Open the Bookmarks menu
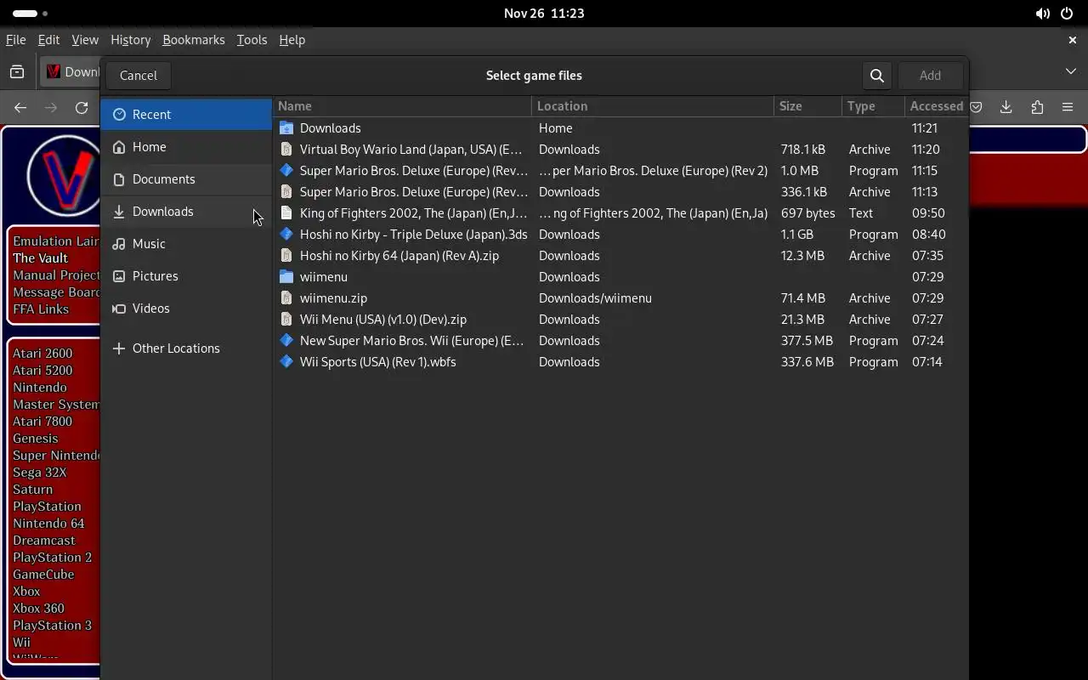This screenshot has height=680, width=1088. [x=194, y=40]
